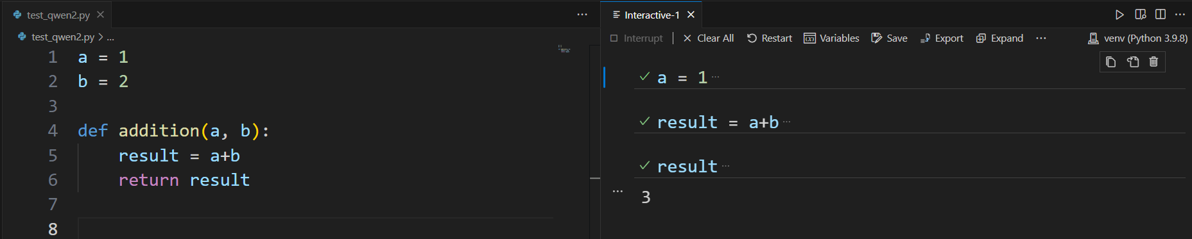This screenshot has height=239, width=1192.
Task: Open the right editor group's More Actions ellipsis
Action: point(1180,14)
